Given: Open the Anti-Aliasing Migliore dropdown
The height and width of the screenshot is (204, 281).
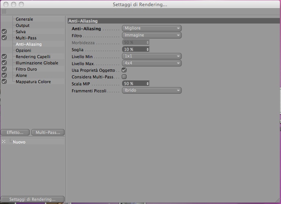Looking at the screenshot, I should pos(152,28).
